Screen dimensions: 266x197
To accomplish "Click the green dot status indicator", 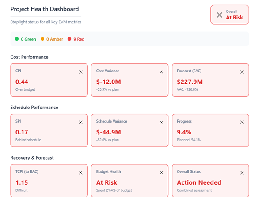I will (17, 39).
